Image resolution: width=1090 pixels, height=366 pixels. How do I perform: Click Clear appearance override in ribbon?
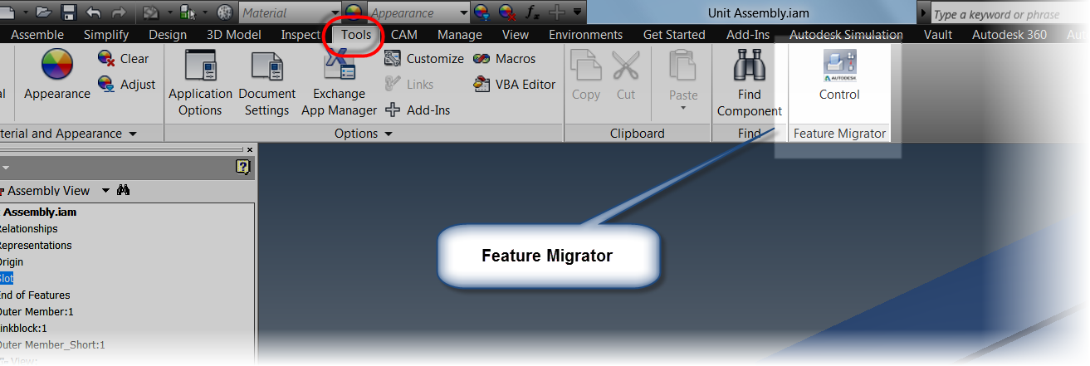point(124,59)
